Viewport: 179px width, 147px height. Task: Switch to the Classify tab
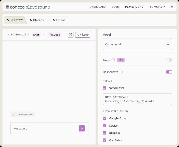click(x=37, y=20)
